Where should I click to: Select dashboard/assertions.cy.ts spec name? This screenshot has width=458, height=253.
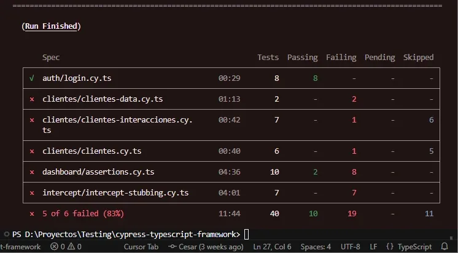[98, 172]
